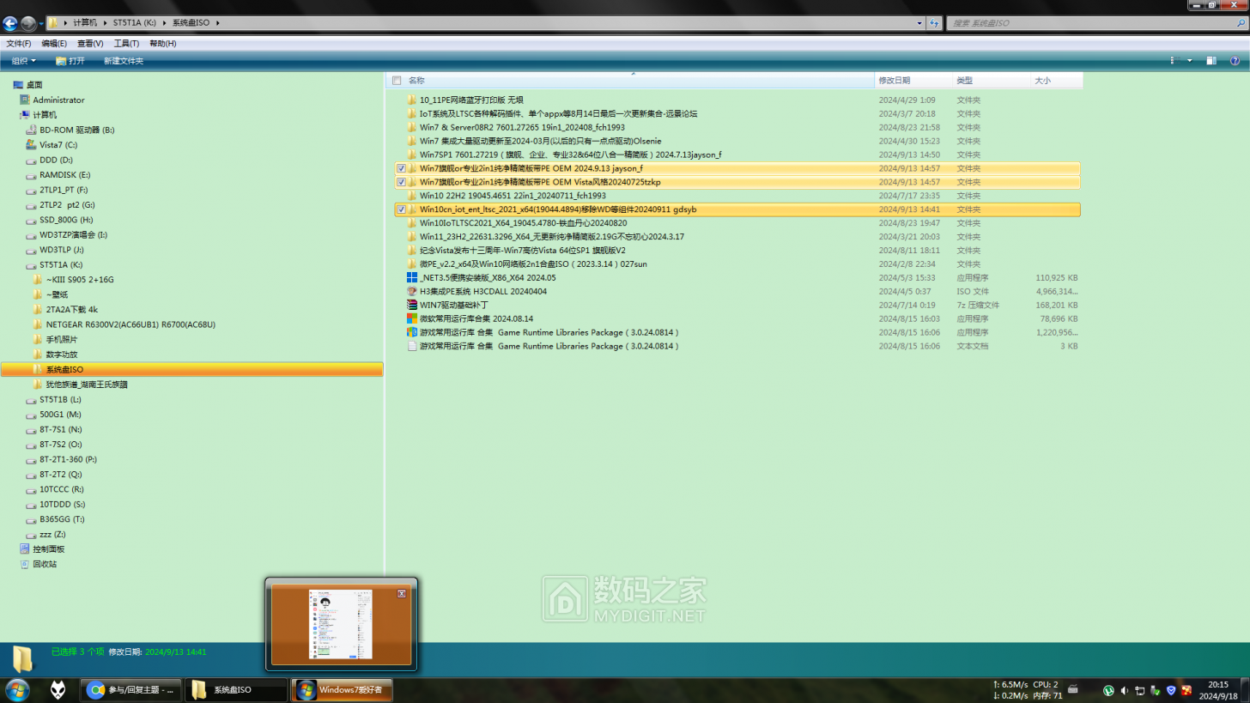
Task: Go back with the blue Back arrow
Action: (x=10, y=23)
